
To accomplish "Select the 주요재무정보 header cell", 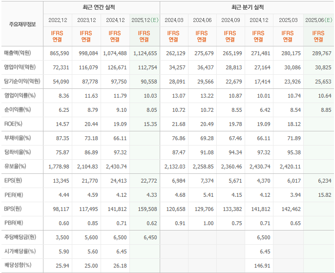I will click(22, 24).
